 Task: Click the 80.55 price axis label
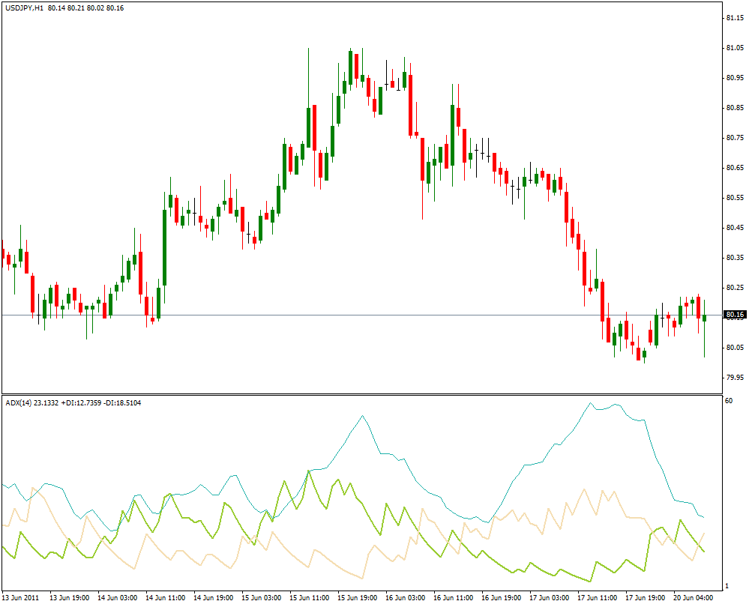click(x=735, y=198)
